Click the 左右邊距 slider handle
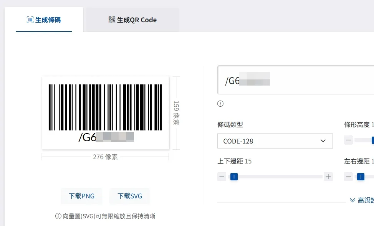Screen dimensions: 374x226 pos(360,177)
